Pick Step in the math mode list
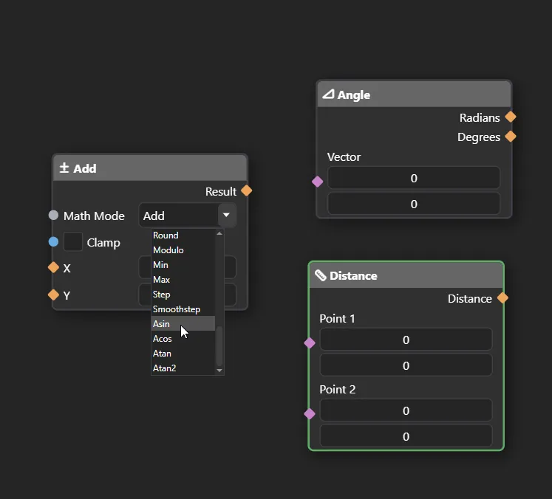 [183, 295]
